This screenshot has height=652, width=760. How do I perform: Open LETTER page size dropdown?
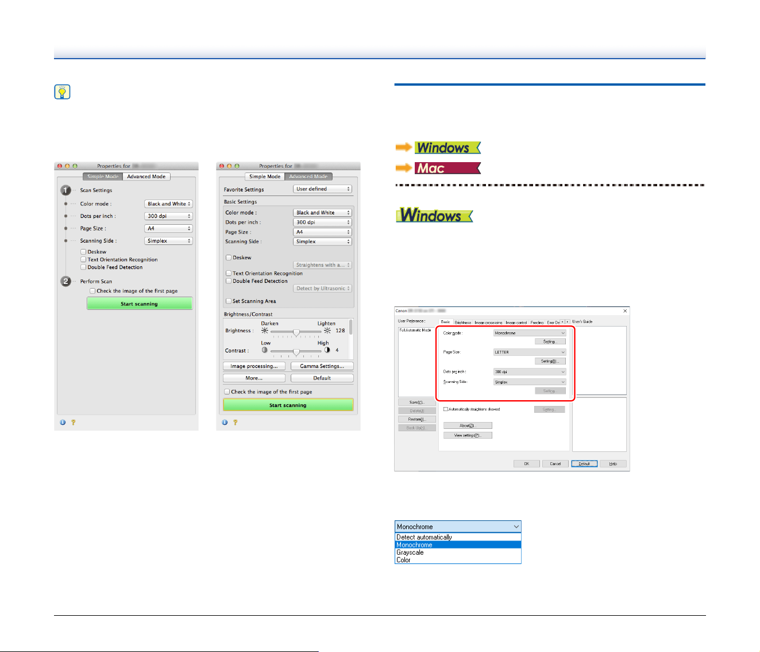coord(530,352)
